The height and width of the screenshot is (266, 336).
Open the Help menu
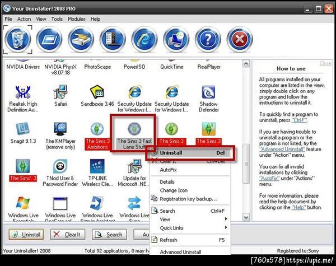click(95, 19)
